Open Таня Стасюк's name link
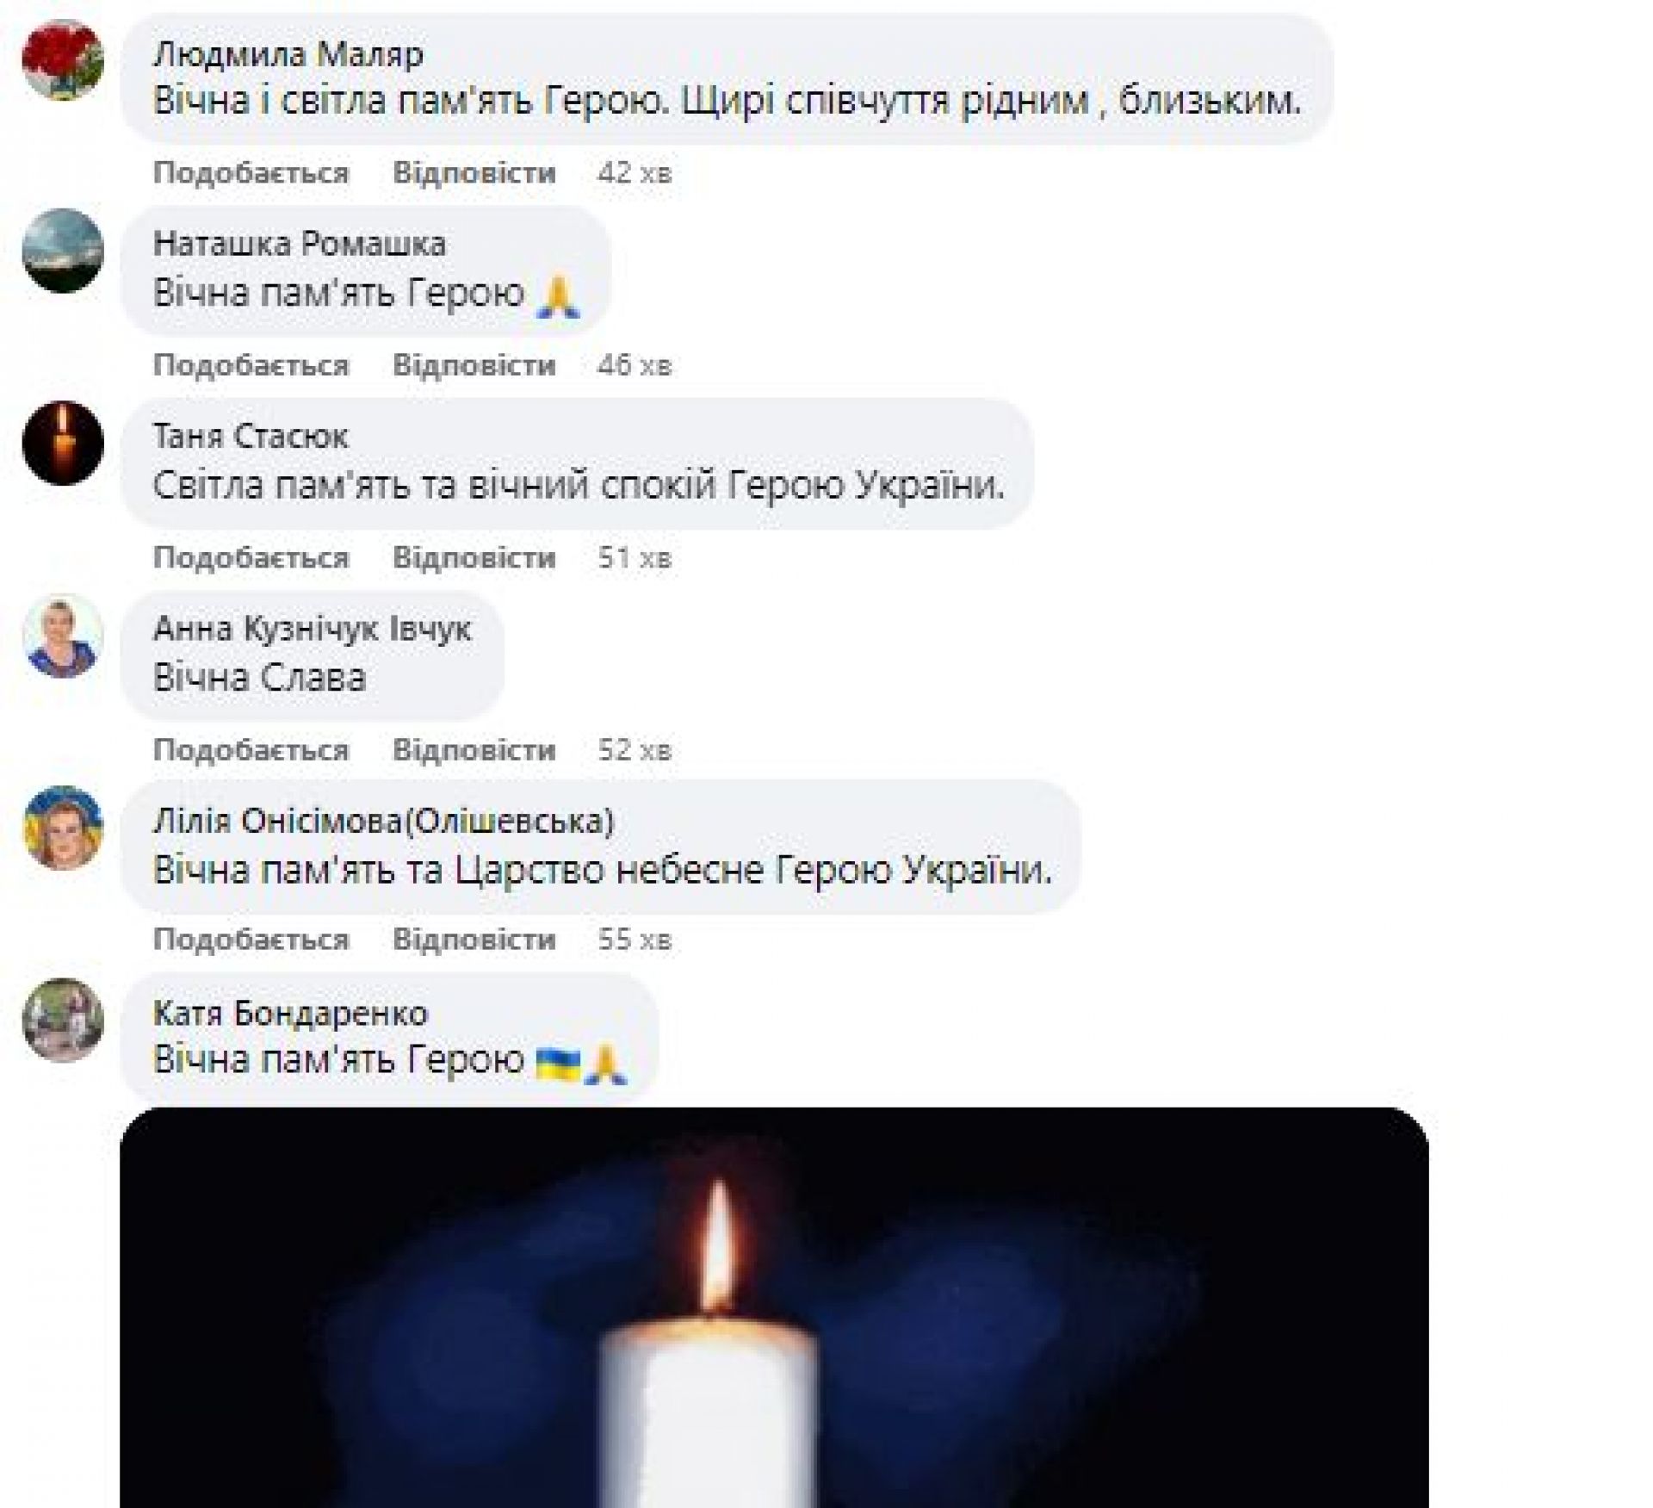 click(x=250, y=437)
